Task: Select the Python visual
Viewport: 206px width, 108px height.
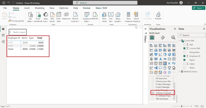Action: (174, 63)
